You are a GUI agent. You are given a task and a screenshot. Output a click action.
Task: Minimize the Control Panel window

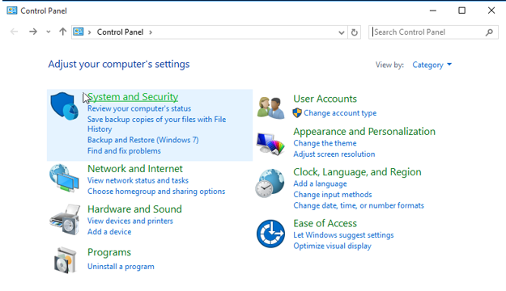pos(433,11)
